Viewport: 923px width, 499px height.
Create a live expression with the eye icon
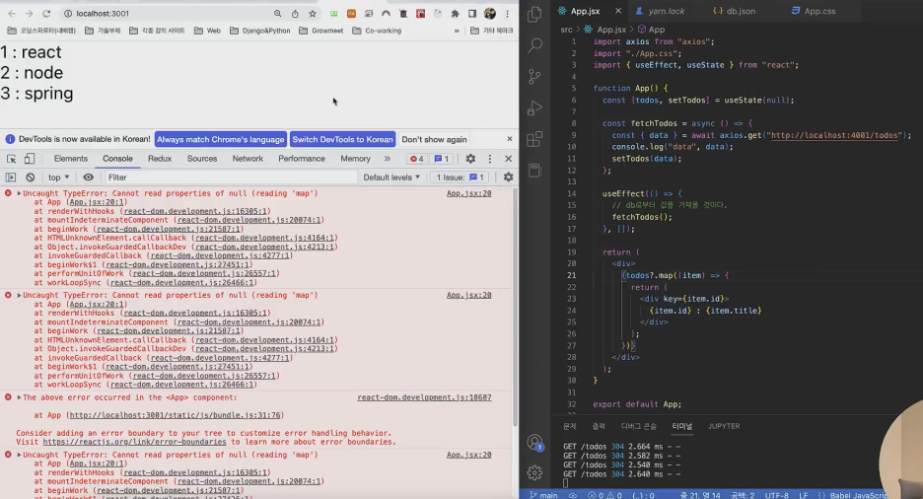click(89, 178)
